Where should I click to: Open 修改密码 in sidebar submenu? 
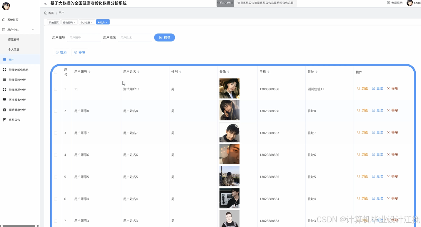click(14, 39)
